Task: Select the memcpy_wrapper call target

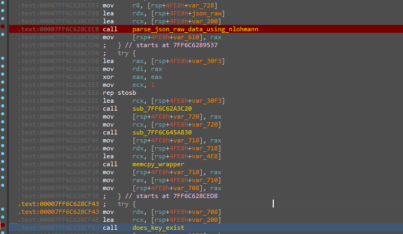Action: point(155,164)
